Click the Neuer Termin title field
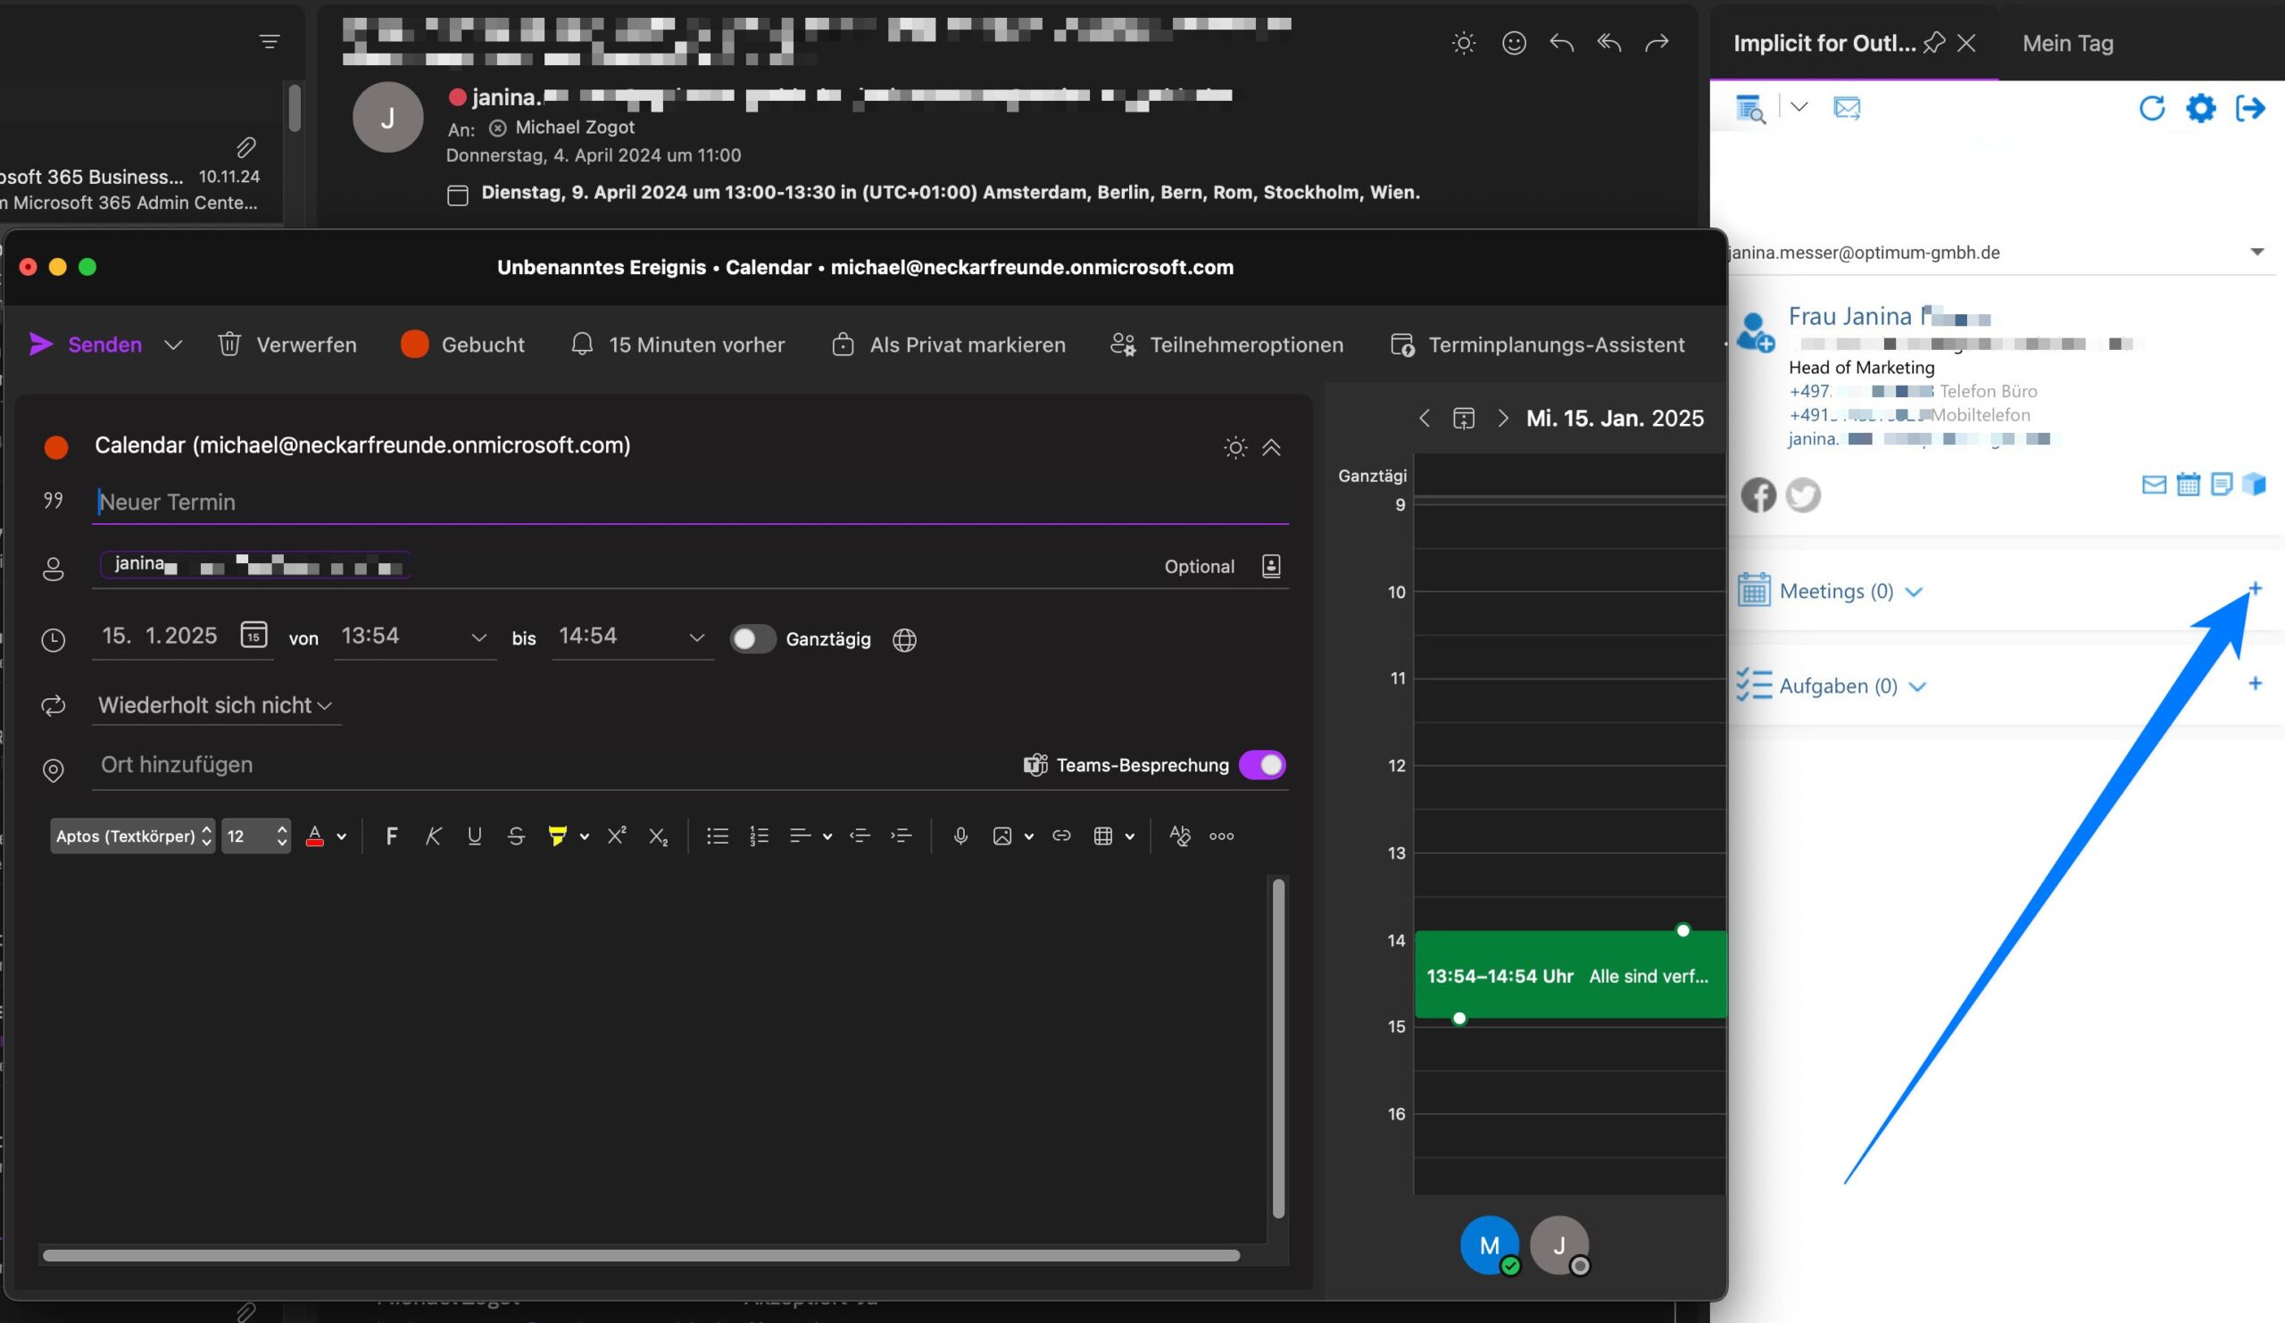The height and width of the screenshot is (1323, 2285). pos(690,502)
